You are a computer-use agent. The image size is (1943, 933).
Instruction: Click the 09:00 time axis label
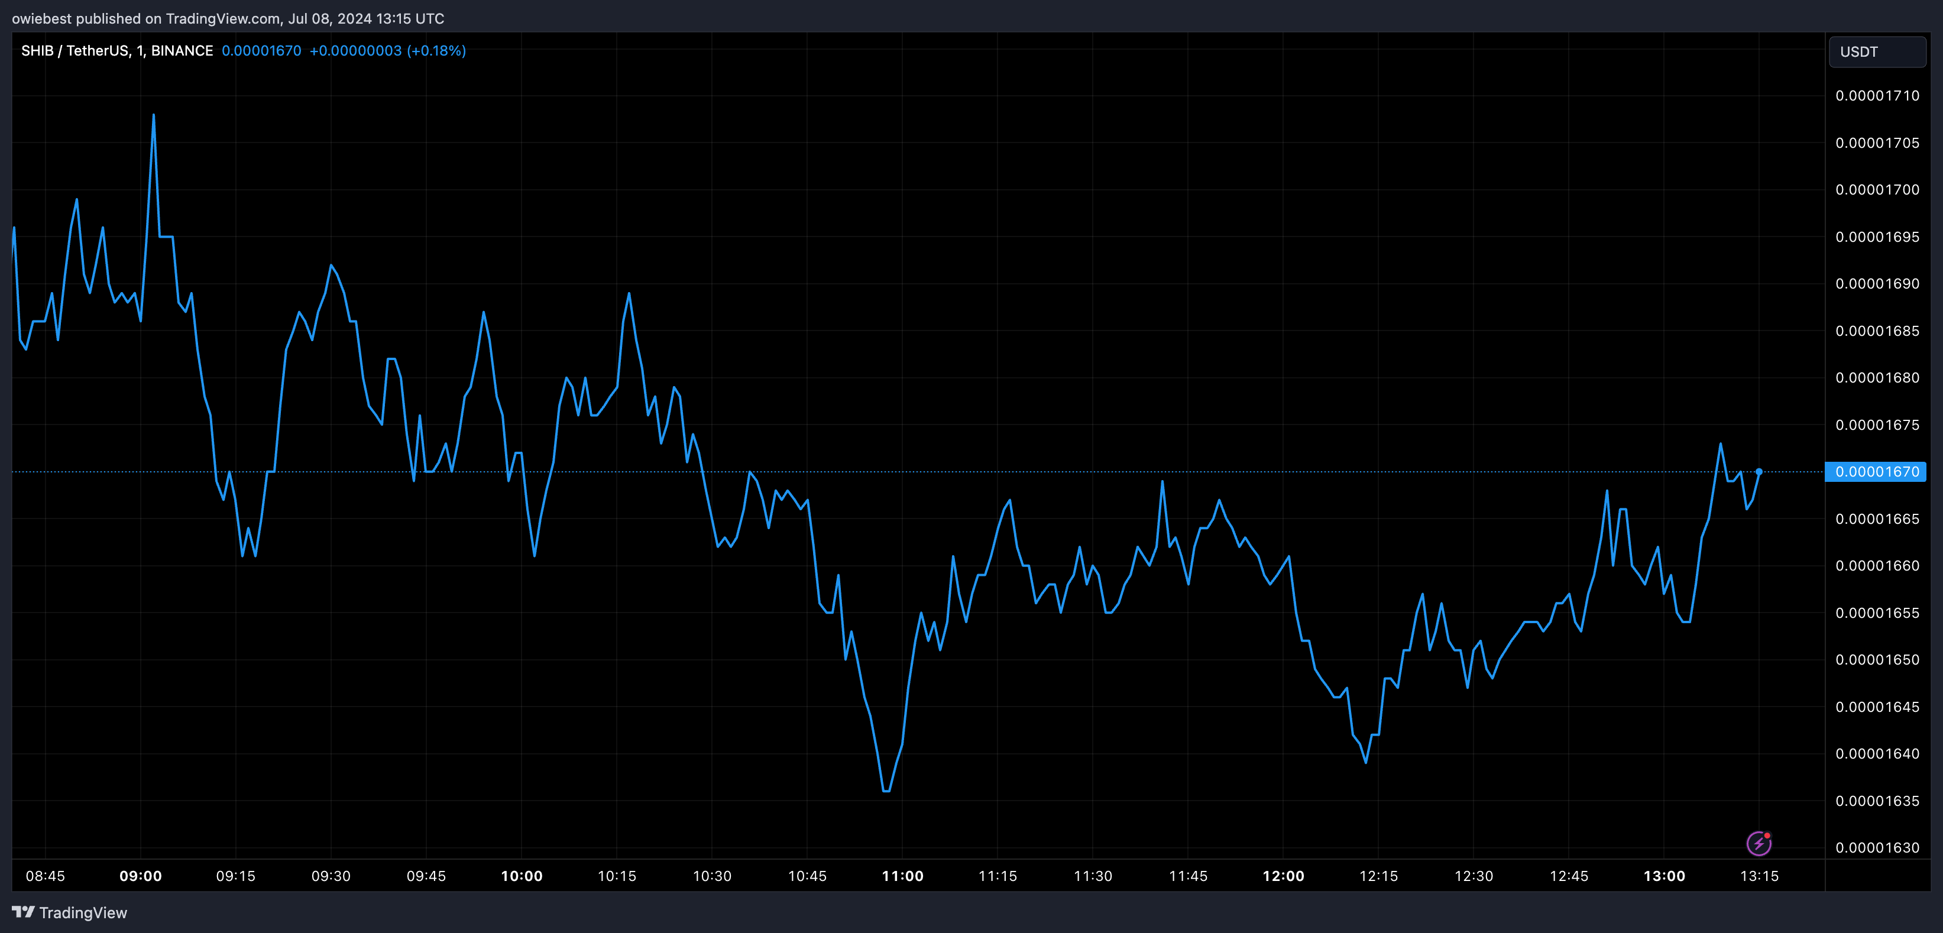[x=140, y=876]
